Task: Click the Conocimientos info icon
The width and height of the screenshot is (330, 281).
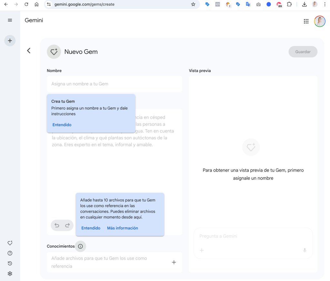Action: point(81,246)
